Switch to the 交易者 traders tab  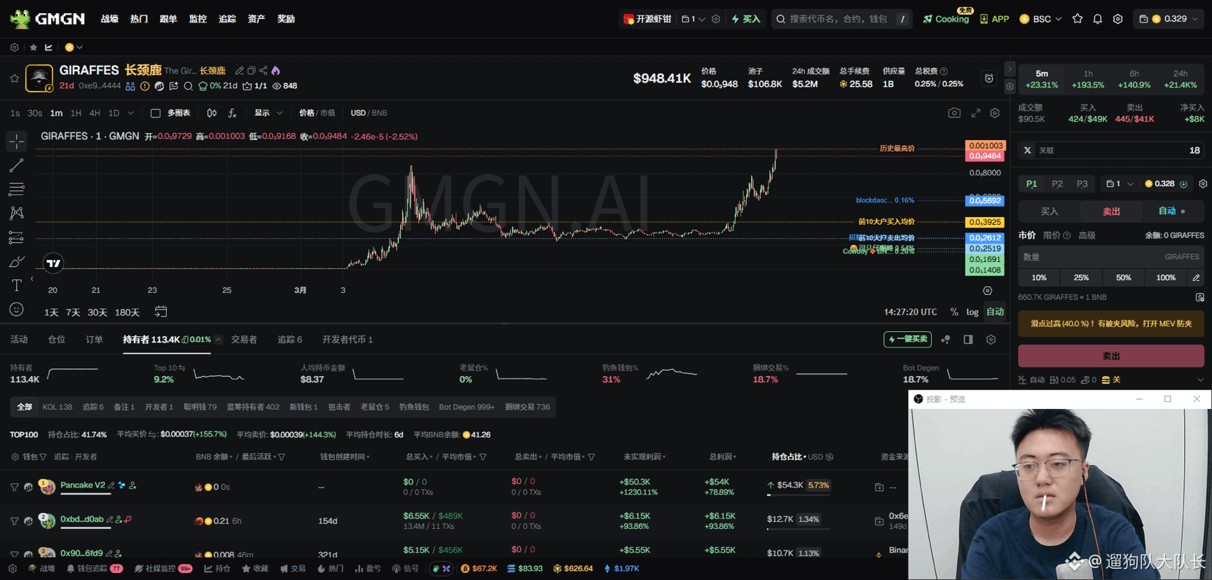[244, 340]
